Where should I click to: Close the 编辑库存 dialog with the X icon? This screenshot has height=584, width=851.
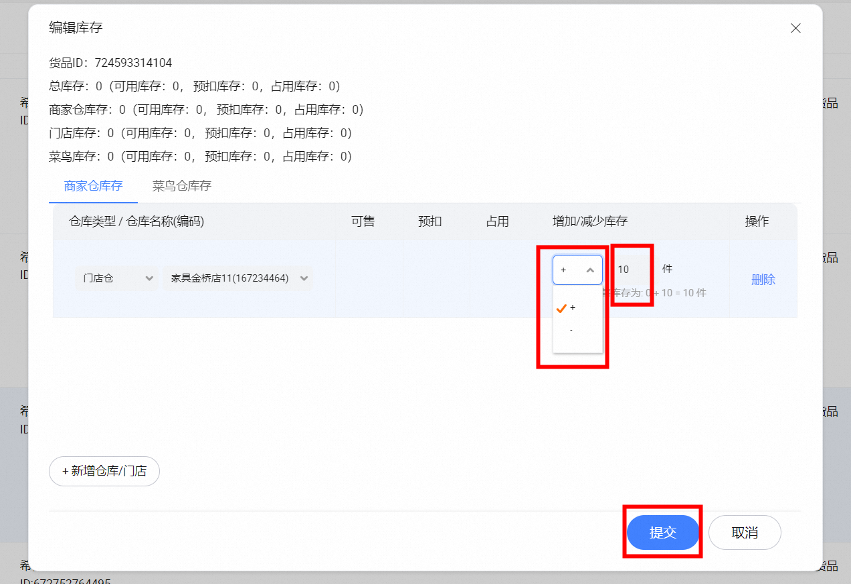tap(795, 28)
